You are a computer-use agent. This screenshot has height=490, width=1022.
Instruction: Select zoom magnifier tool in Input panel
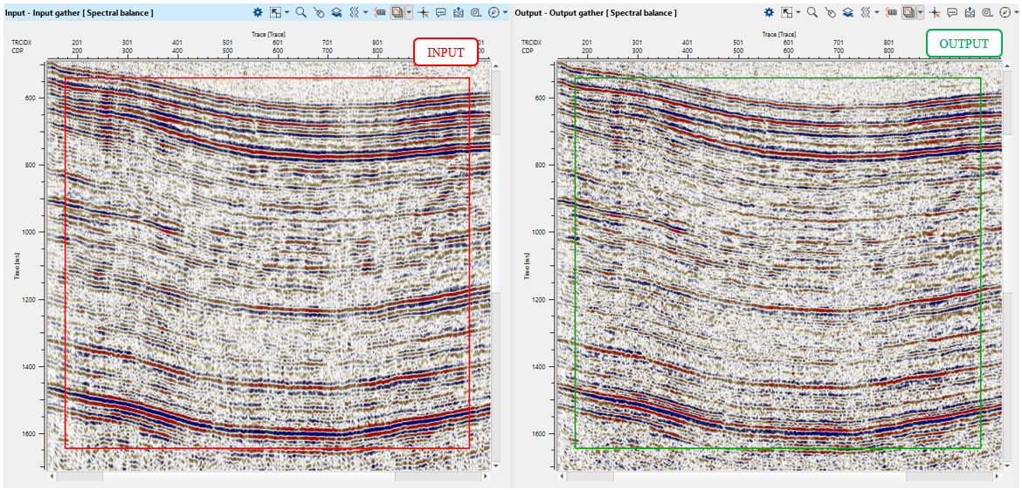tap(300, 13)
